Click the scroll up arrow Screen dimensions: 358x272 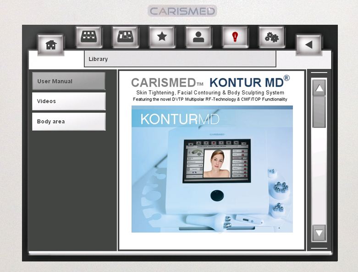tap(319, 88)
